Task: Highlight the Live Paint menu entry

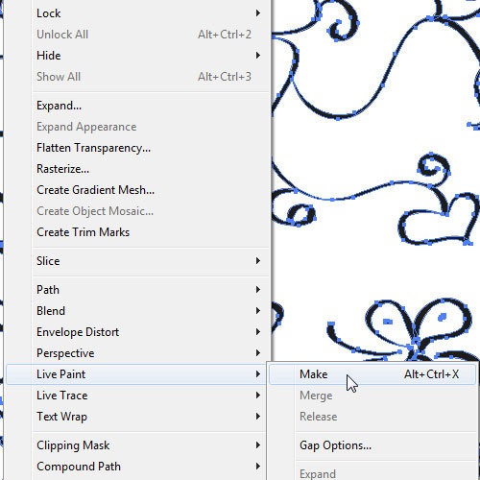Action: (x=137, y=374)
